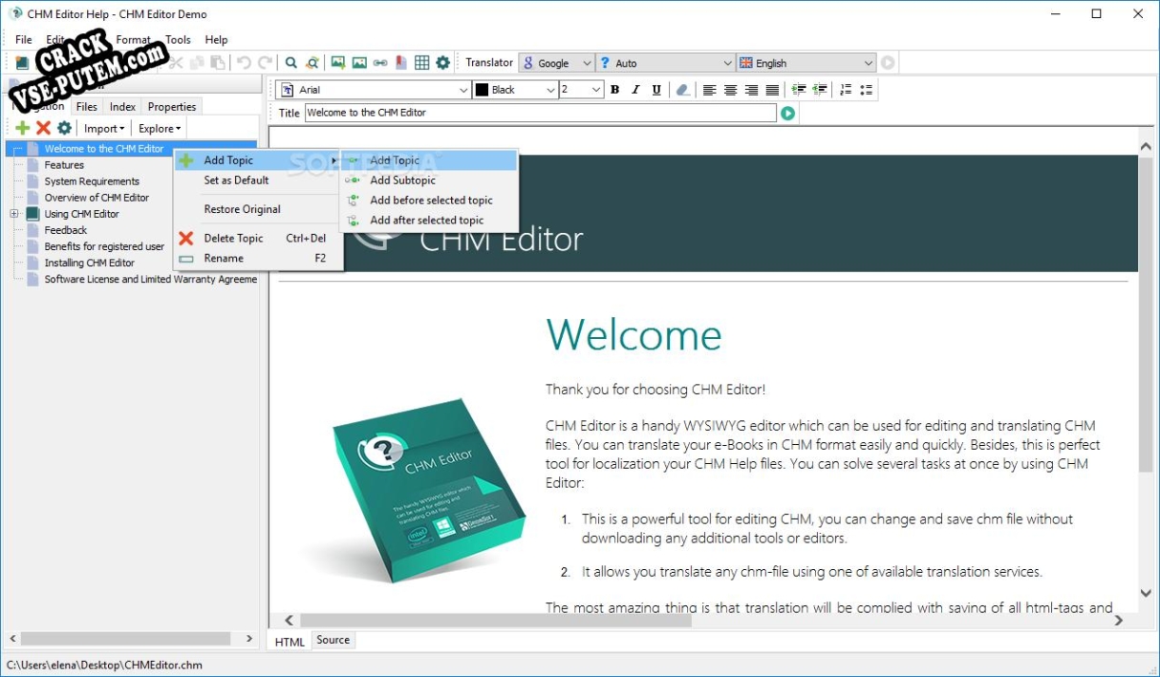The width and height of the screenshot is (1160, 677).
Task: Open the Import dropdown menu
Action: pyautogui.click(x=104, y=128)
